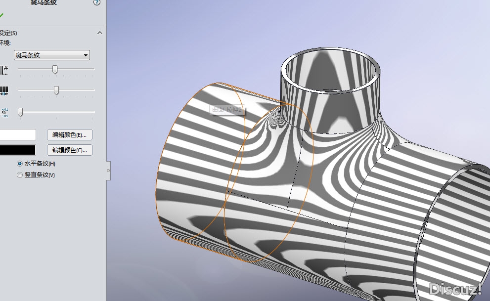Image resolution: width=490 pixels, height=301 pixels.
Task: Click the stripe width icon
Action: (4, 91)
